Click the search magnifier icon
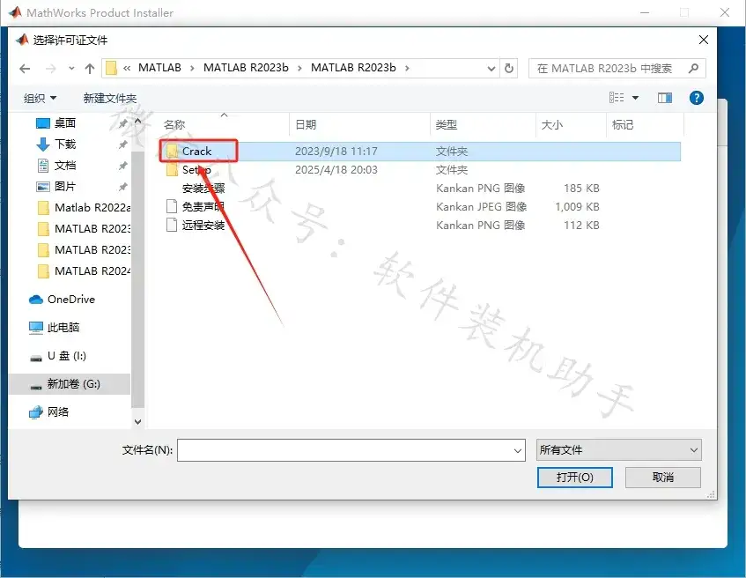 (x=694, y=69)
